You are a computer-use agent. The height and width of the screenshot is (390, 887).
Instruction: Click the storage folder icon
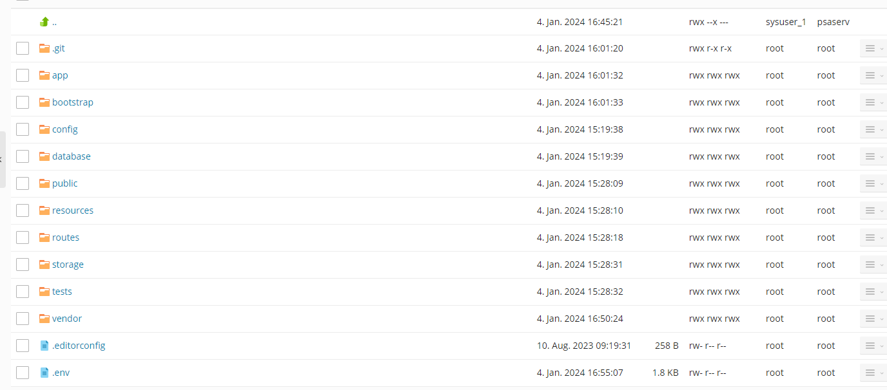click(x=44, y=265)
